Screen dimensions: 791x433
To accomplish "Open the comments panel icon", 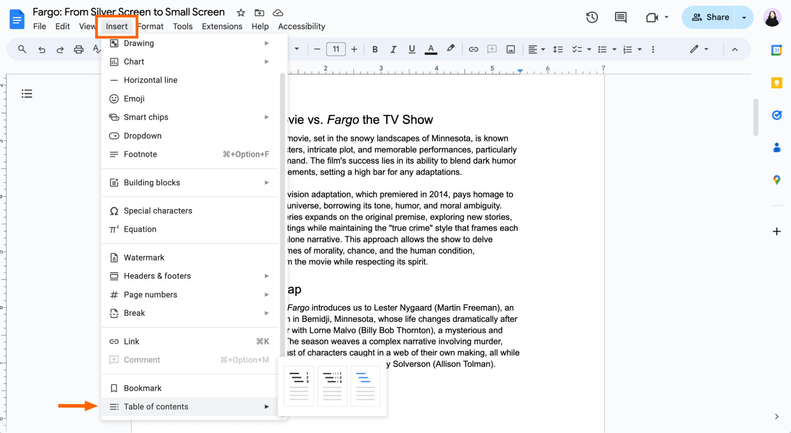I will click(620, 17).
